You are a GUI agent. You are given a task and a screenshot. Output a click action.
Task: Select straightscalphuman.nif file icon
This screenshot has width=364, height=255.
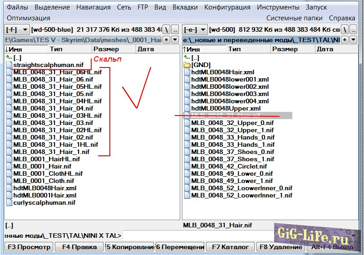9,65
